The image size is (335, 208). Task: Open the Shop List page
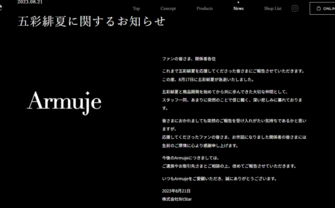pyautogui.click(x=273, y=9)
